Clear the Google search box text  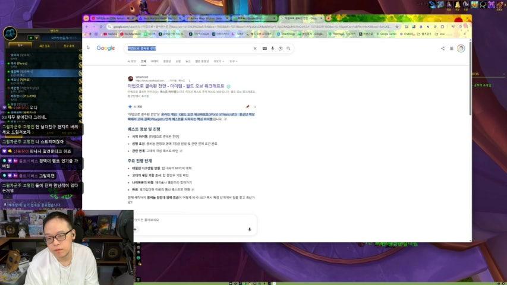(x=255, y=49)
